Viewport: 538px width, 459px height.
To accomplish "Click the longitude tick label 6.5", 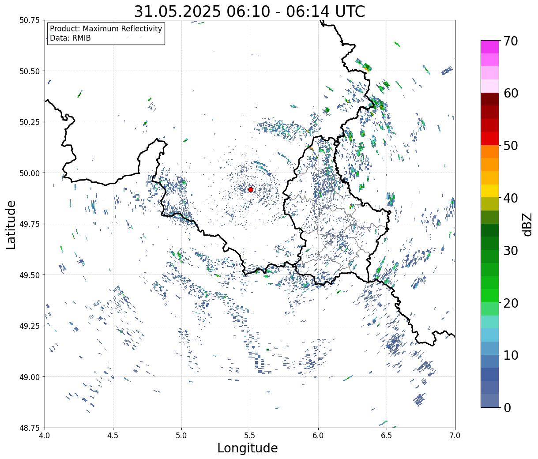I will 387,436.
